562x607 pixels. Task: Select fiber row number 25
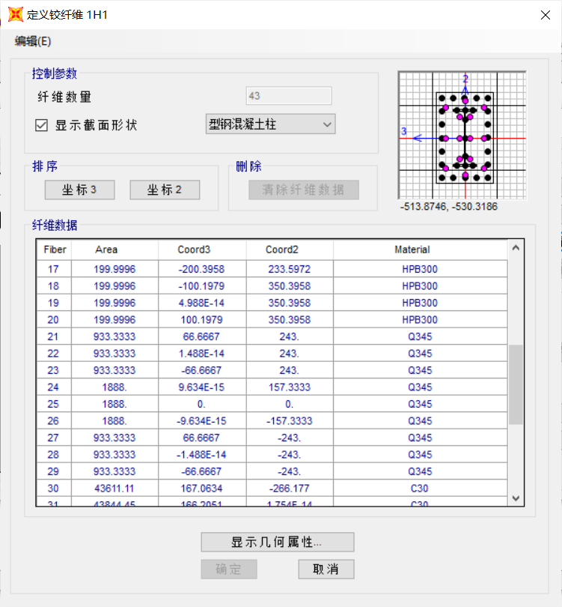(54, 404)
